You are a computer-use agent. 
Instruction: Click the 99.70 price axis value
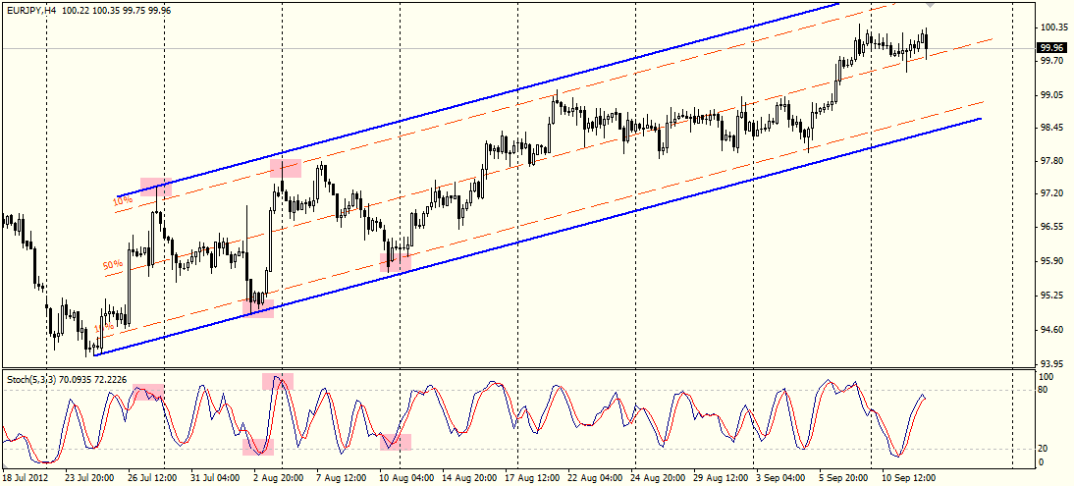pyautogui.click(x=1051, y=60)
